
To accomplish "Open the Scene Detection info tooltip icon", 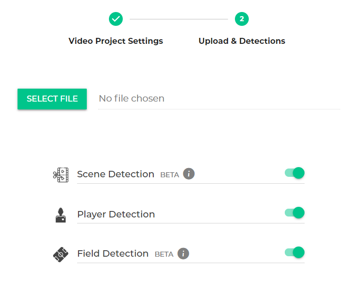I will pos(189,174).
